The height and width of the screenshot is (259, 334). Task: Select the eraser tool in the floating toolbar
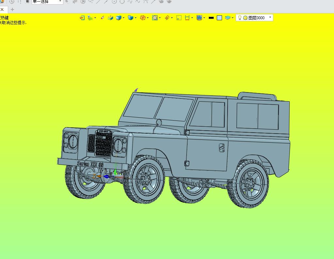(x=103, y=18)
